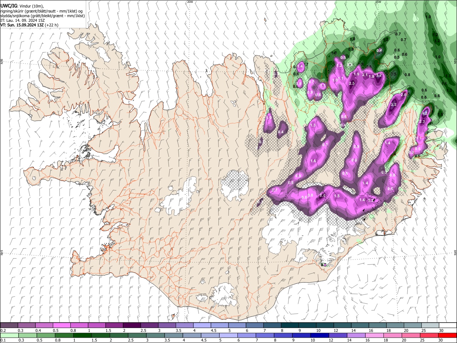Select the purple rain swatch between 12 and 14

(338, 335)
